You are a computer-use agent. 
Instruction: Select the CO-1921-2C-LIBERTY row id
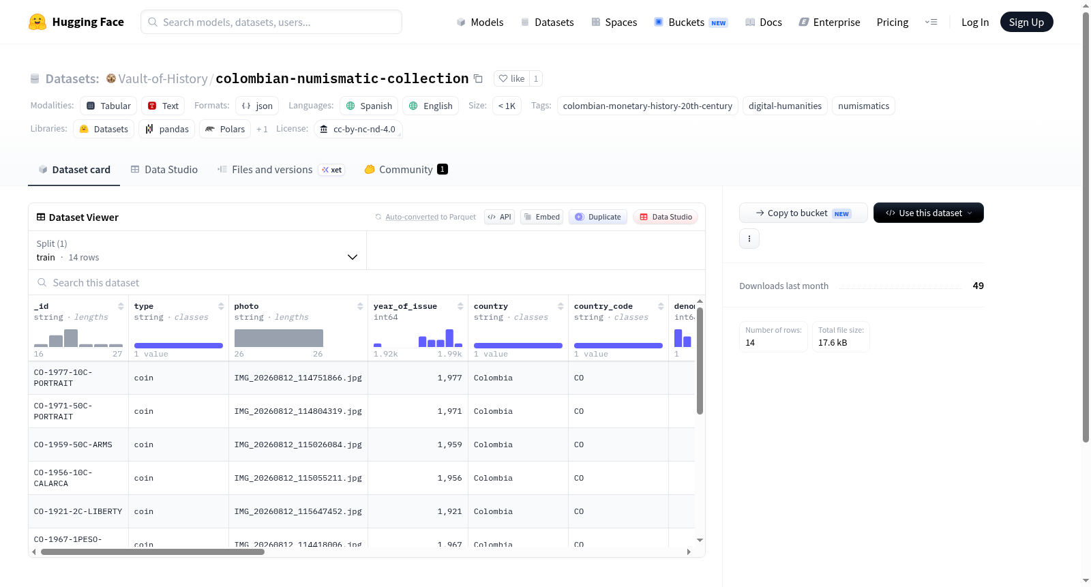click(78, 511)
